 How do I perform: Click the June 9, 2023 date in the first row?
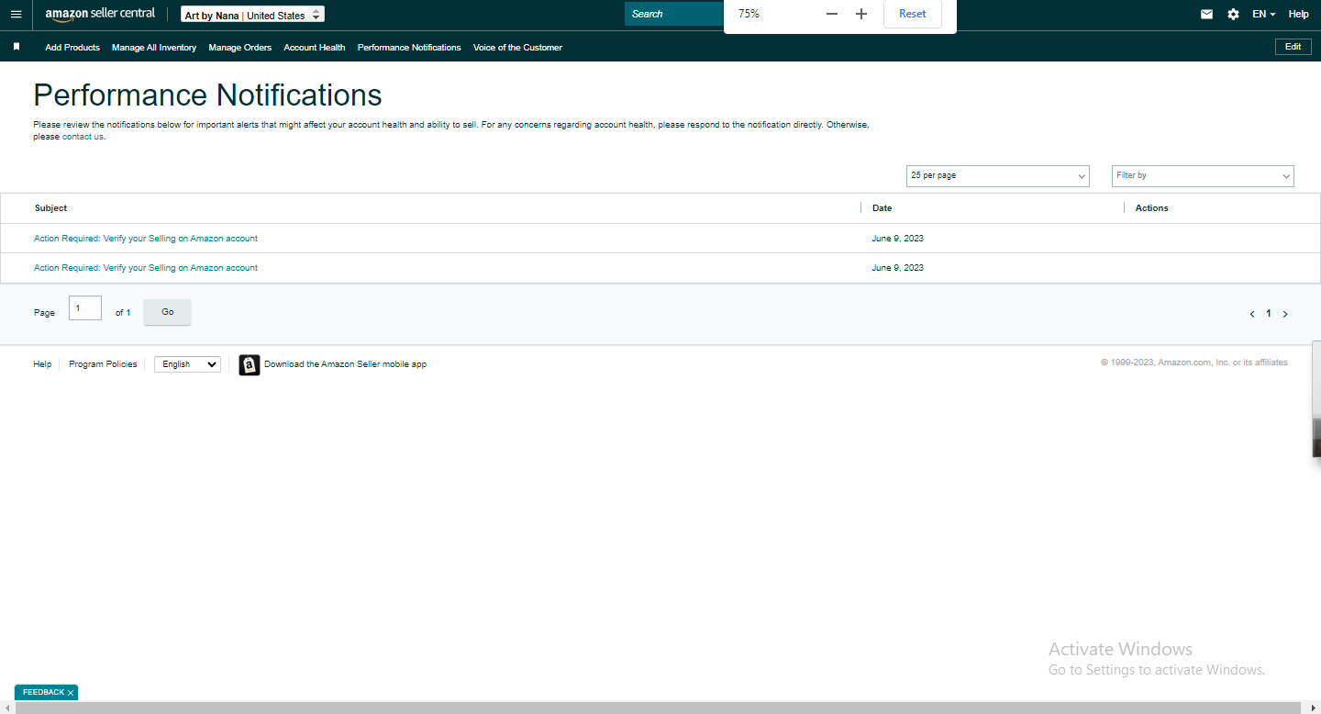[x=898, y=239]
